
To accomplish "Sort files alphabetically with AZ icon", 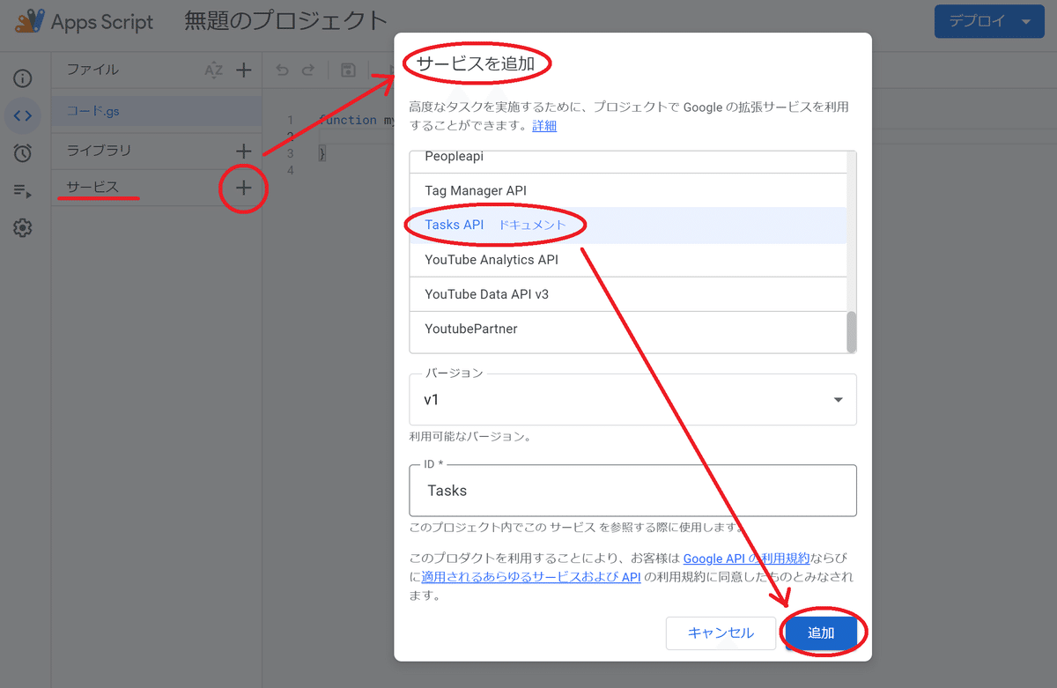I will pos(213,70).
